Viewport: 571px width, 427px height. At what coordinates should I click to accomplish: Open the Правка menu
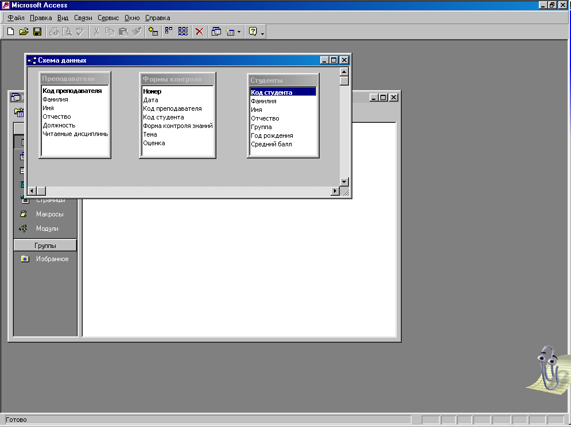[x=41, y=18]
